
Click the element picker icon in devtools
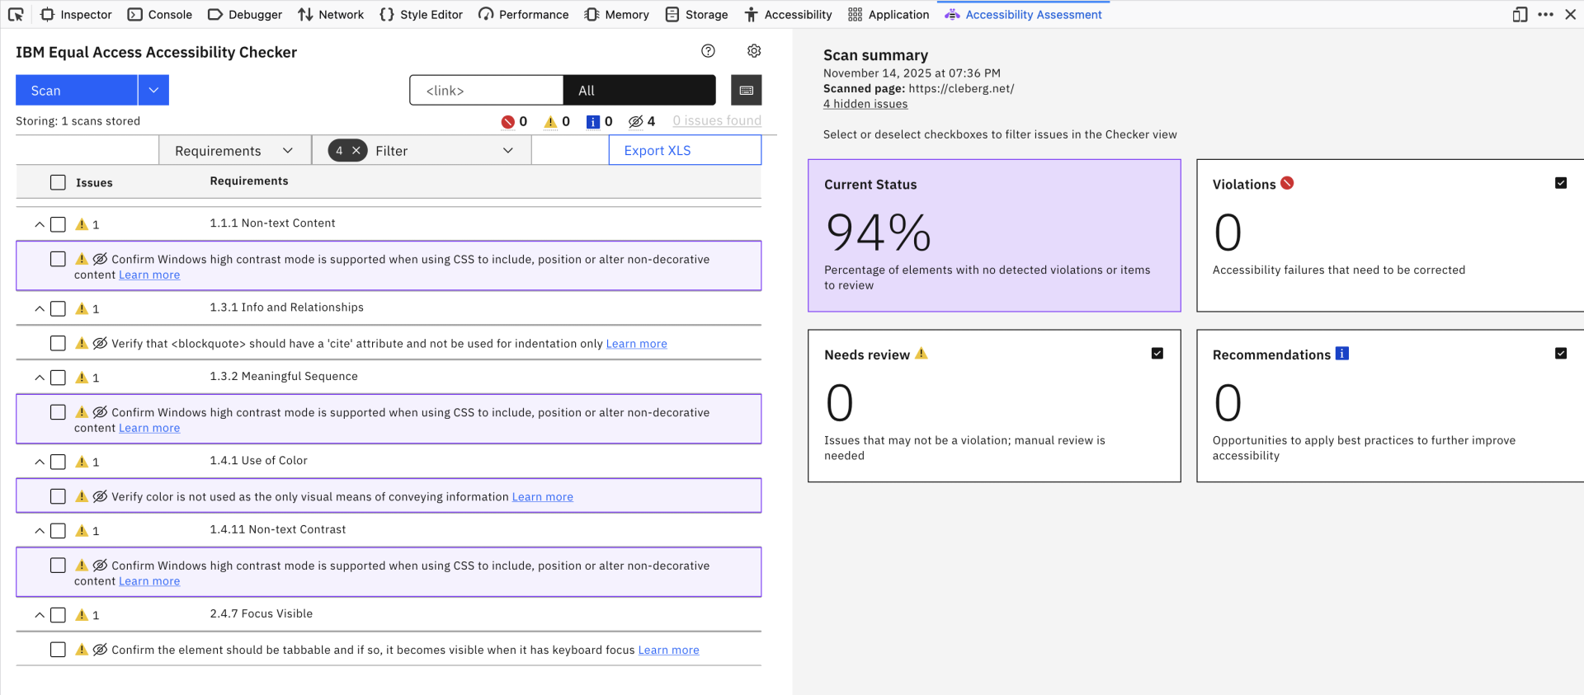[x=16, y=15]
